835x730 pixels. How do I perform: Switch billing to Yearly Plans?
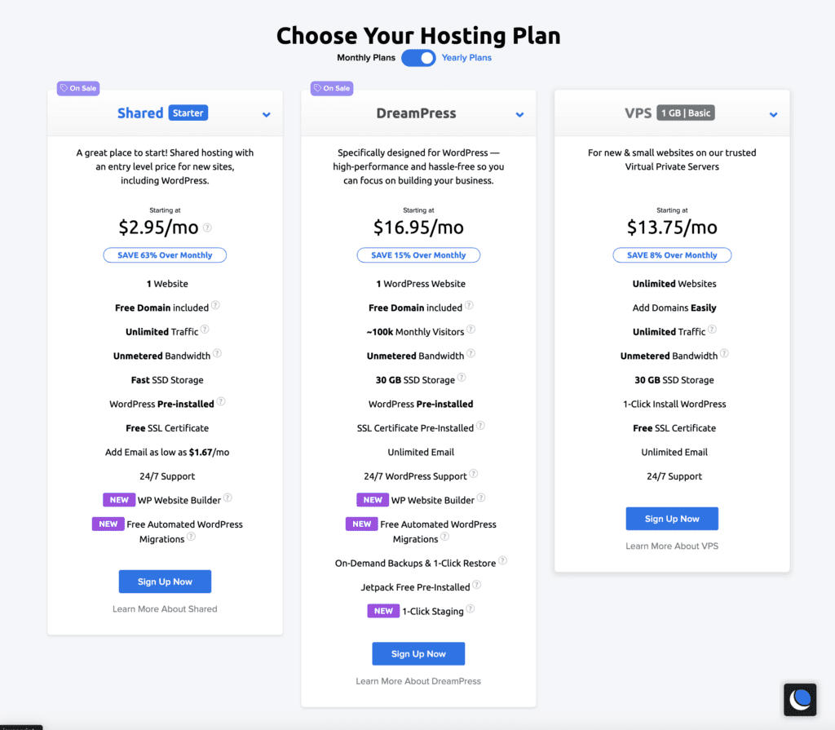pos(418,57)
